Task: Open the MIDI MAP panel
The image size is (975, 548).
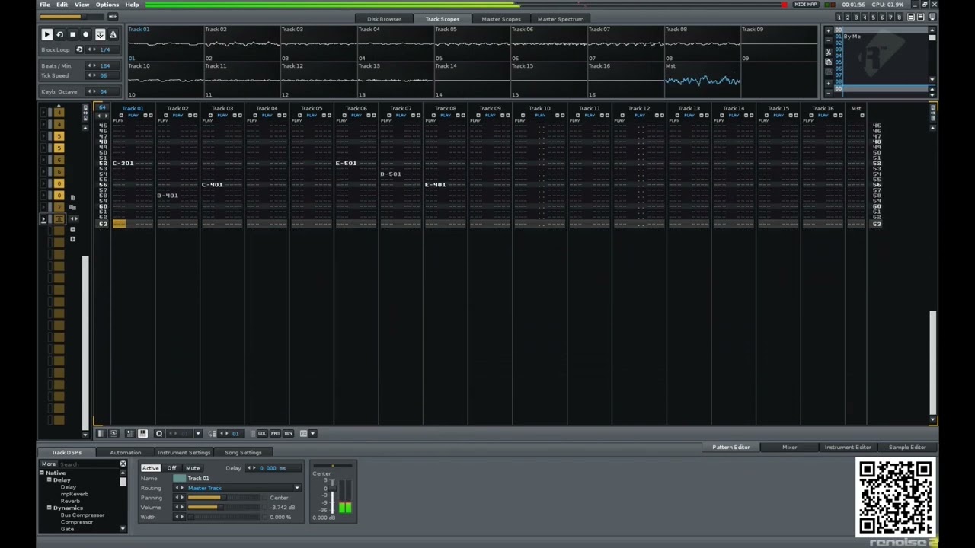Action: 805,5
